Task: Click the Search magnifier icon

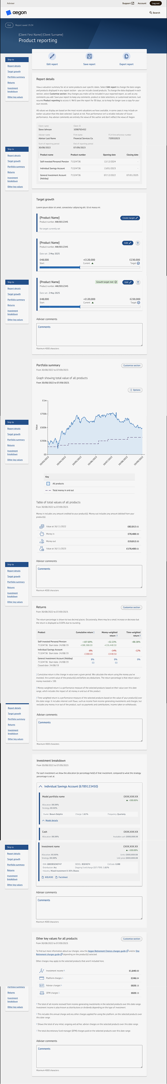Action: click(x=151, y=13)
